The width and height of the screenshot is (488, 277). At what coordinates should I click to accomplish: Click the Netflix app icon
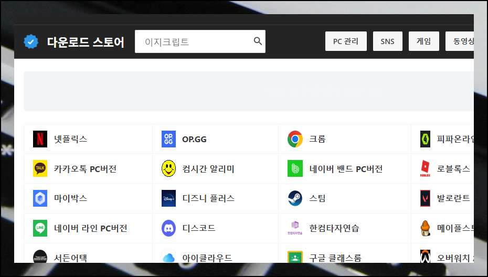[x=40, y=139]
